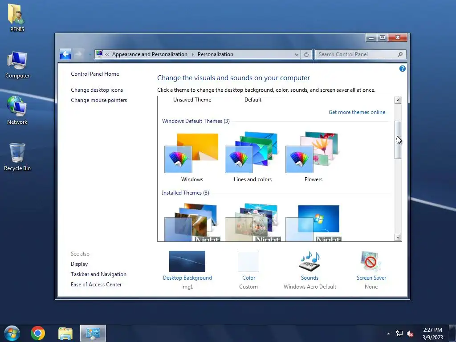Click the Sounds link text
Image resolution: width=456 pixels, height=342 pixels.
(x=310, y=278)
